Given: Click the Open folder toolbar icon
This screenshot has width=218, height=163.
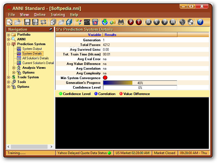Looking at the screenshot, I should click(18, 22).
